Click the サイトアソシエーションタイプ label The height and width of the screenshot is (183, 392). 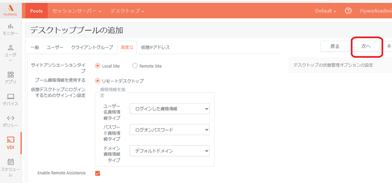[x=58, y=68]
